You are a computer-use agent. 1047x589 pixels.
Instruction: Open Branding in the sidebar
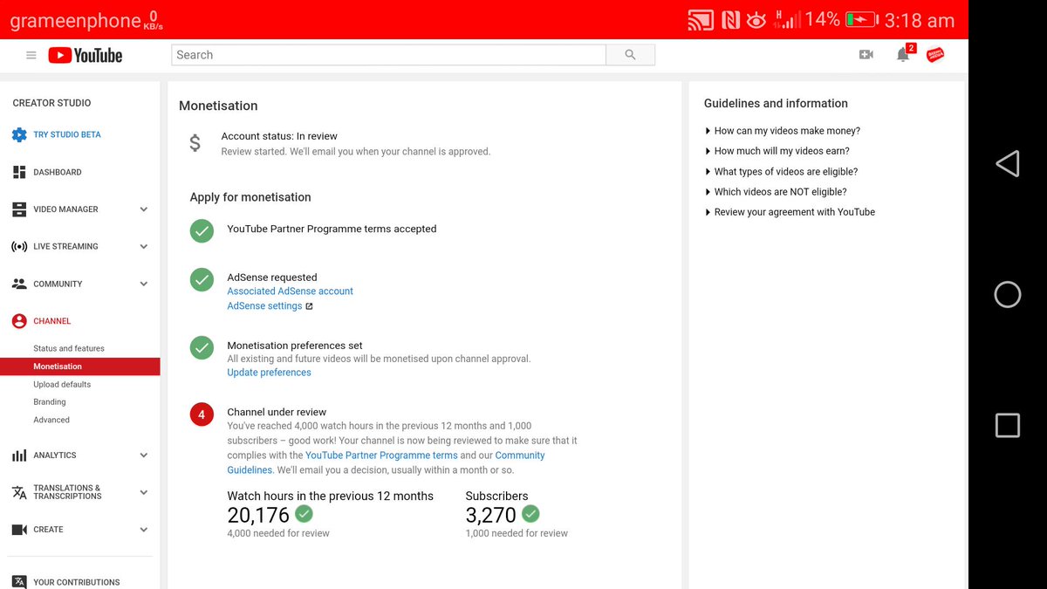(50, 402)
